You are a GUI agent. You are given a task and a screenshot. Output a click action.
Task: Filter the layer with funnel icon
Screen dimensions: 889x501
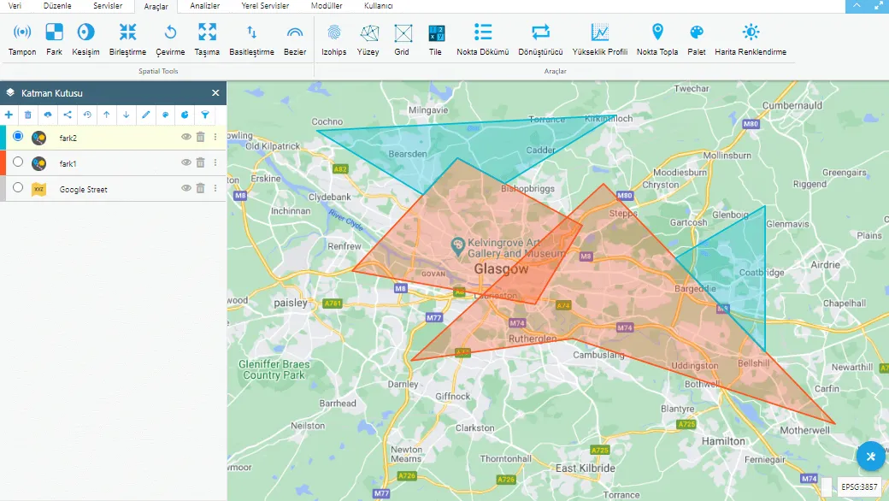pos(205,115)
